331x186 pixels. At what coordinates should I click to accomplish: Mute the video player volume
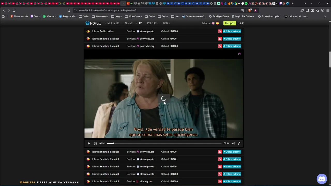(233, 143)
